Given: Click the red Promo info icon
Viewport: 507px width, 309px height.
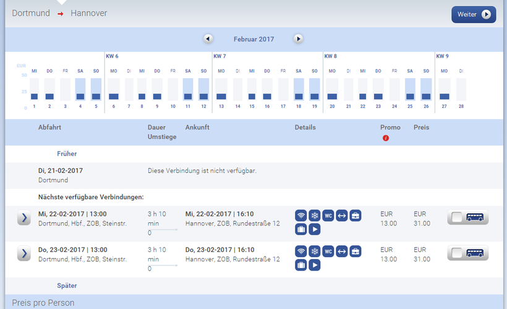Looking at the screenshot, I should (x=386, y=137).
